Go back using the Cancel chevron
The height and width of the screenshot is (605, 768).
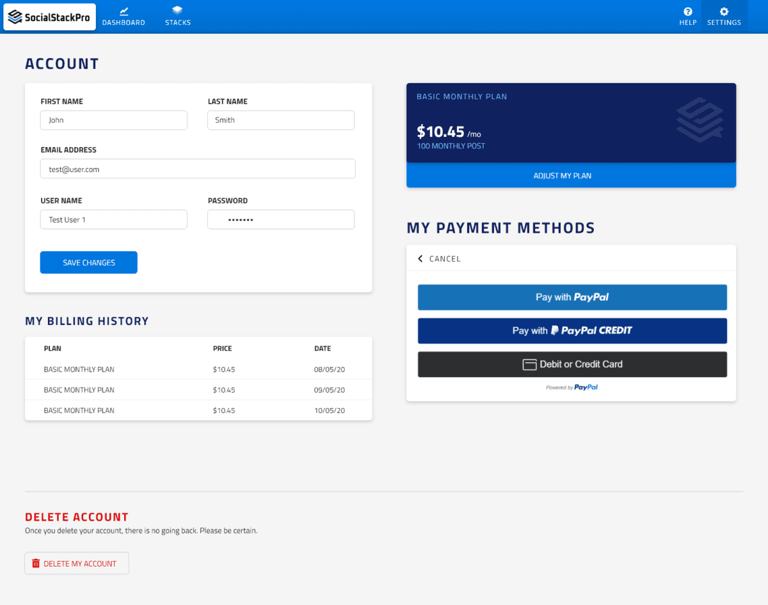point(420,259)
